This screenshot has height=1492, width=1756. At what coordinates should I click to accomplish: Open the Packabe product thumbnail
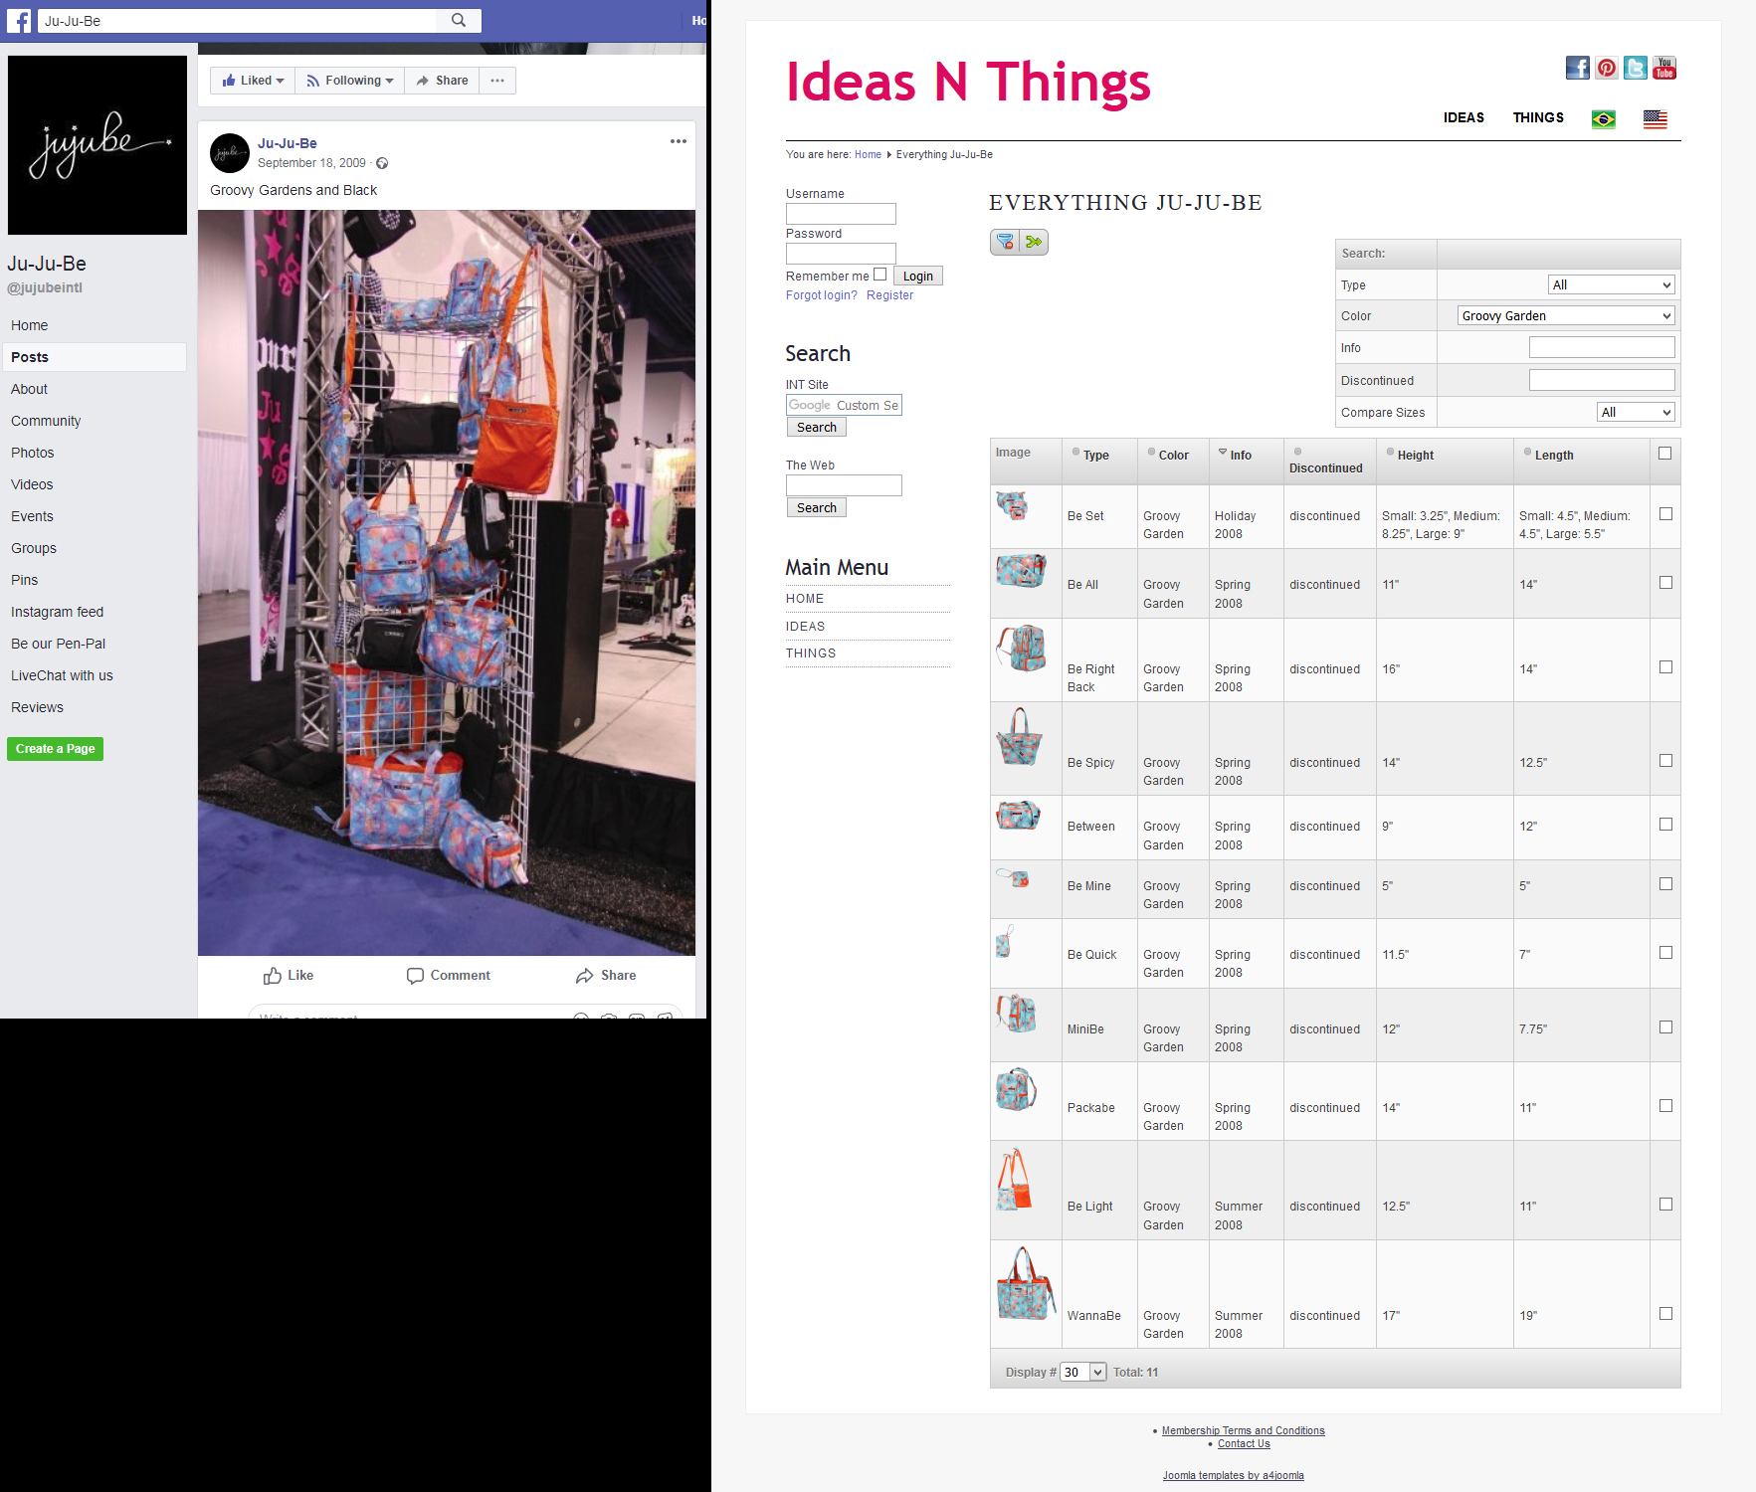pos(1017,1089)
